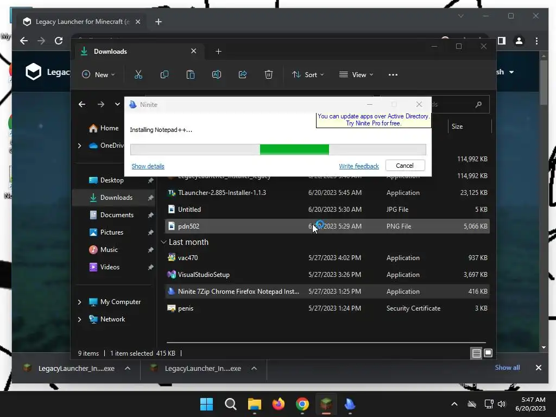556x417 pixels.
Task: Open options for first LegacyLauncher download
Action: point(128,369)
